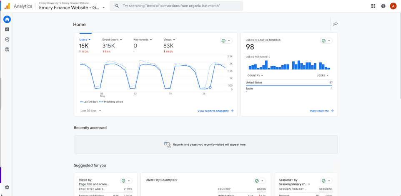401x196 pixels.
Task: Open the Insights sparkline icon
Action: [335, 24]
